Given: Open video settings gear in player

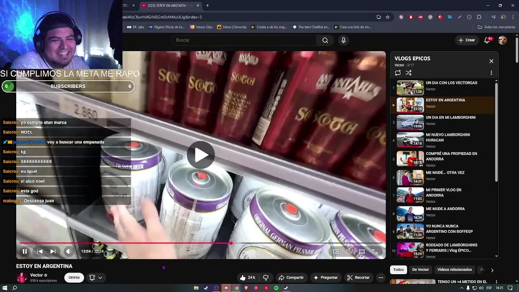Looking at the screenshot, I should click(349, 251).
